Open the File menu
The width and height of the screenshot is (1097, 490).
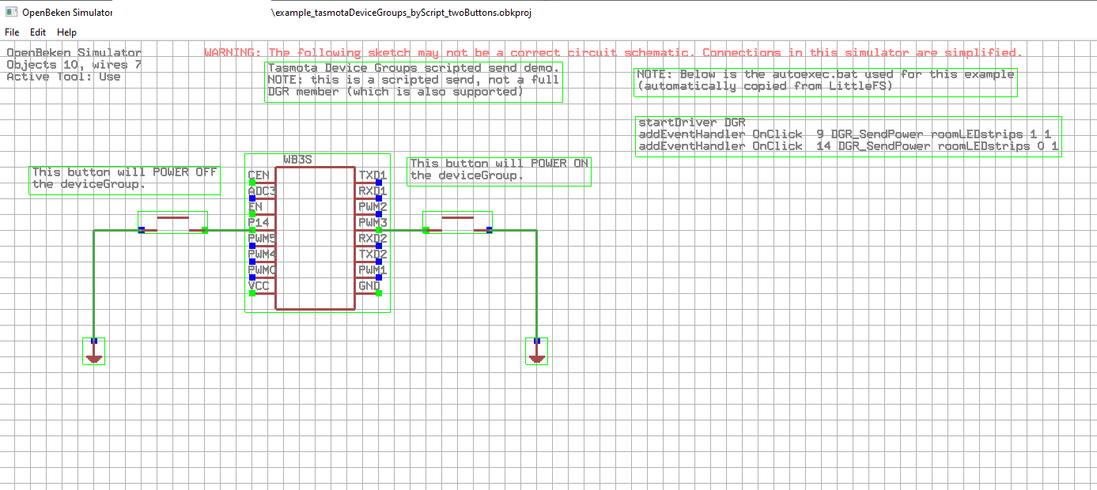(12, 32)
